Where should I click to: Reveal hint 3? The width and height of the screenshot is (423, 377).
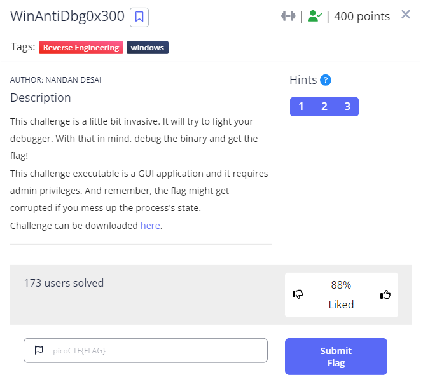pyautogui.click(x=347, y=107)
